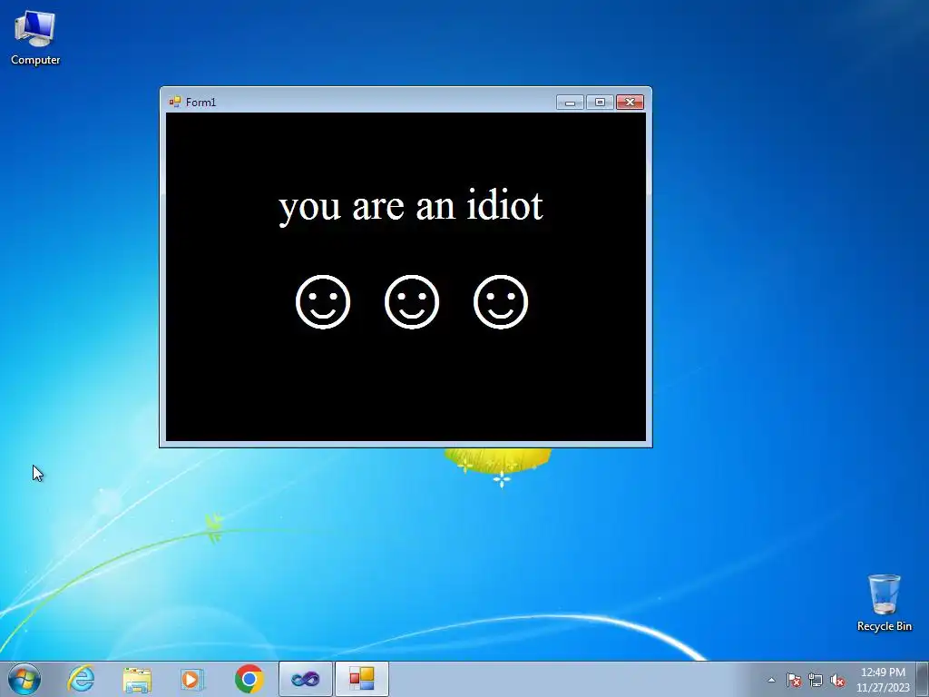
Task: Open Windows Explorer folder in taskbar
Action: click(137, 679)
